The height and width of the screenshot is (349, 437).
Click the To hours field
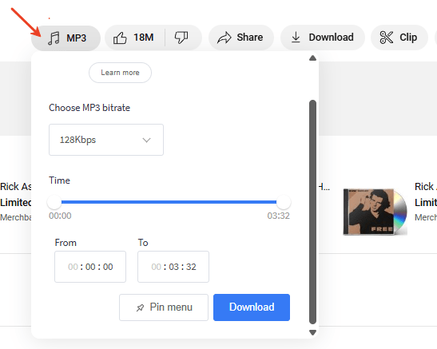pyautogui.click(x=156, y=267)
